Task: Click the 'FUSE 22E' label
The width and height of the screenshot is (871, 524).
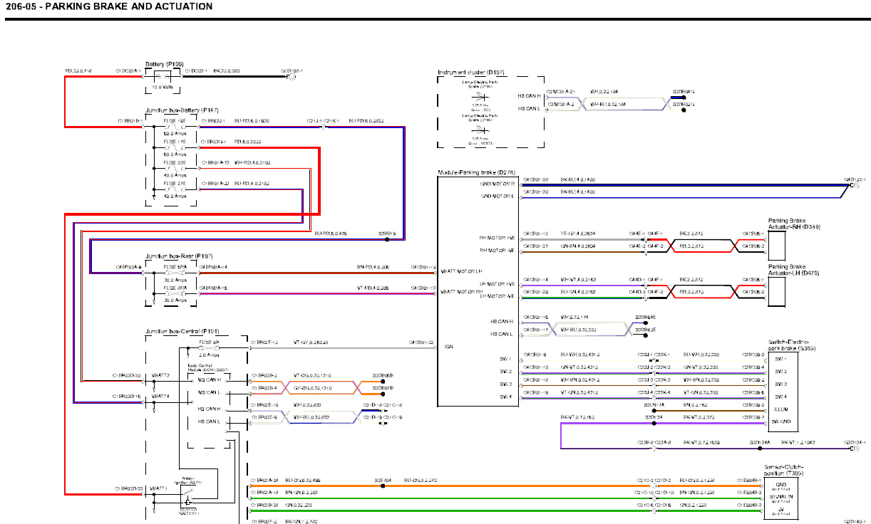Action: [175, 163]
